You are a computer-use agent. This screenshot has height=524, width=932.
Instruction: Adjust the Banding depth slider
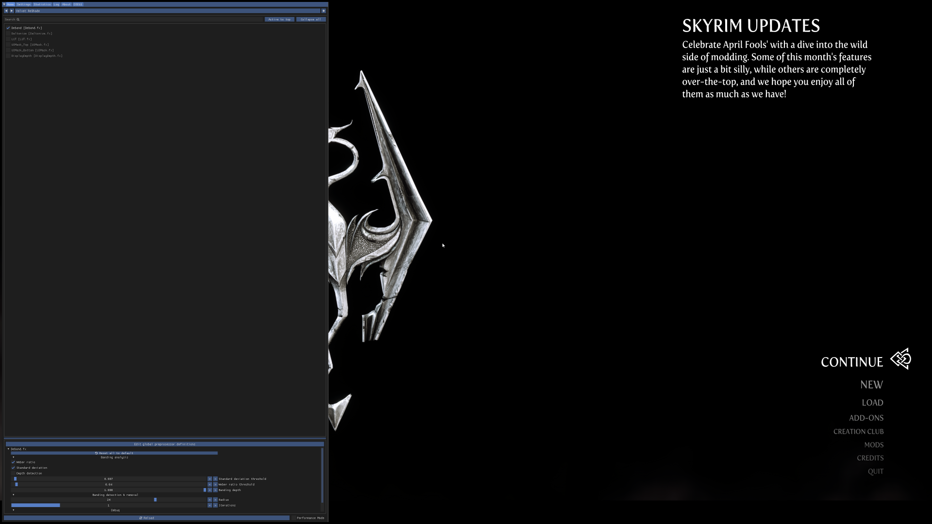click(x=109, y=490)
